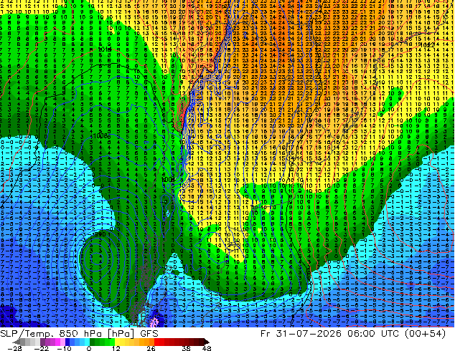This screenshot has height=351, width=455.
Task: Click the '-22' legend value
Action: [42, 348]
